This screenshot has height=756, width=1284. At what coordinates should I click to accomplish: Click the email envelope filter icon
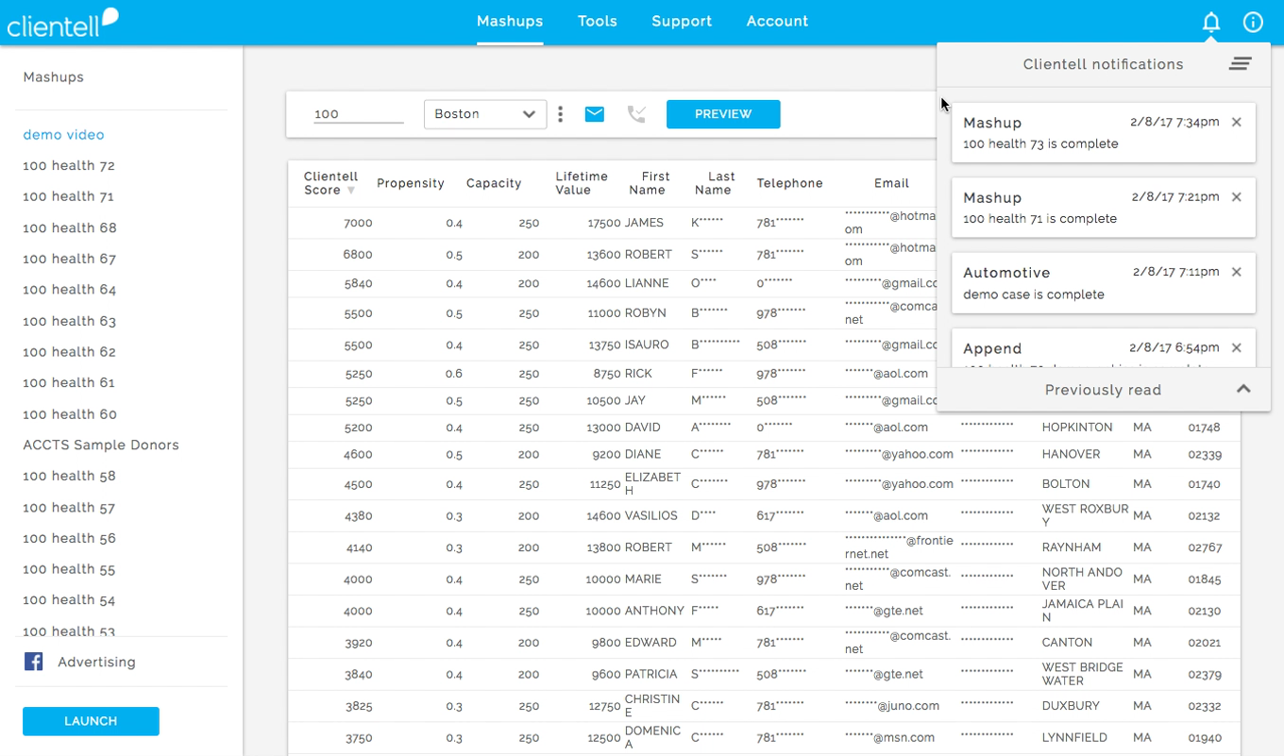594,114
